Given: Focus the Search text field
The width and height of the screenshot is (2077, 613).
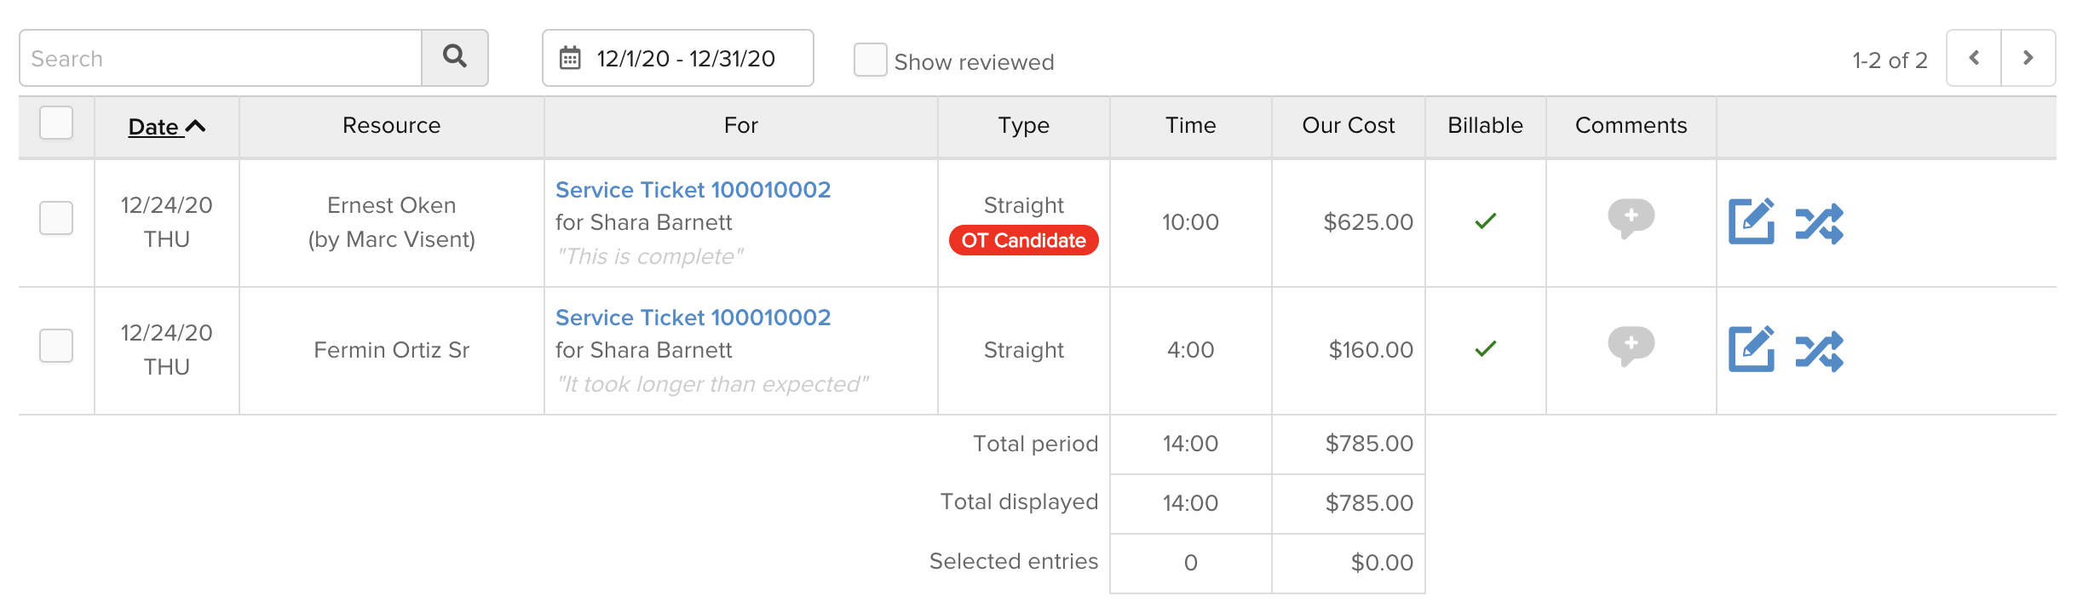Looking at the screenshot, I should click(221, 58).
